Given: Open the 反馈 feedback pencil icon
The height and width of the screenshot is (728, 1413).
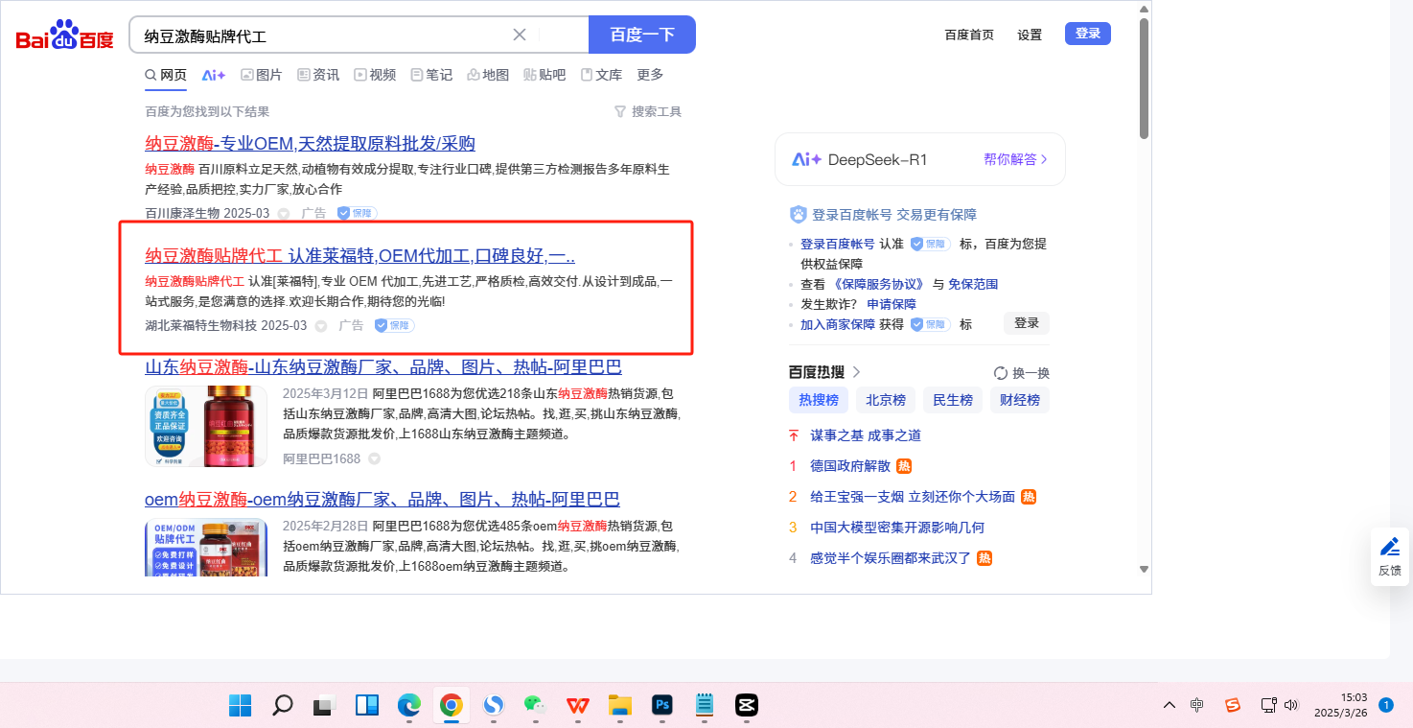Looking at the screenshot, I should [1390, 548].
